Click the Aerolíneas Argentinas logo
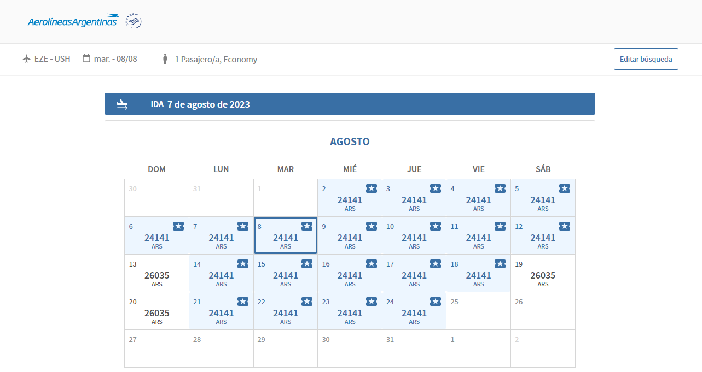702x372 pixels. click(73, 21)
